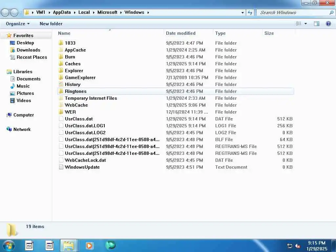This screenshot has height=252, width=336.
Task: Select the Temporary Internet Files folder
Action: 91,98
